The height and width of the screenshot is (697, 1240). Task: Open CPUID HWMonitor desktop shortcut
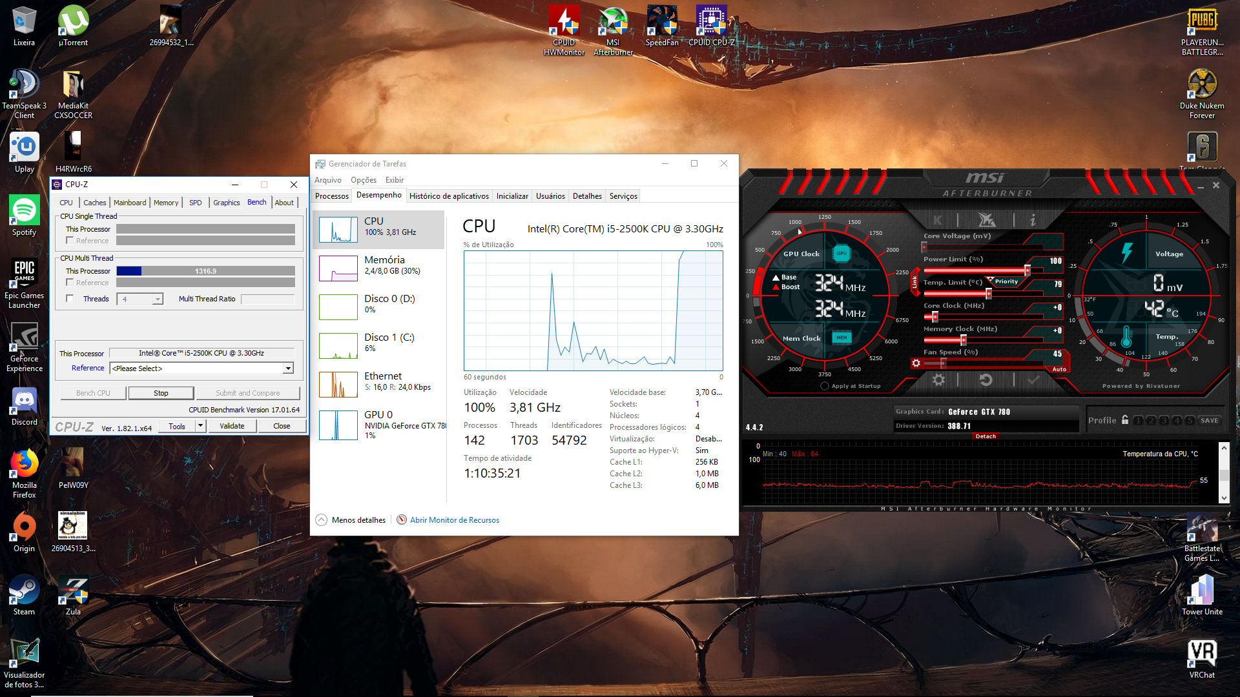point(564,30)
